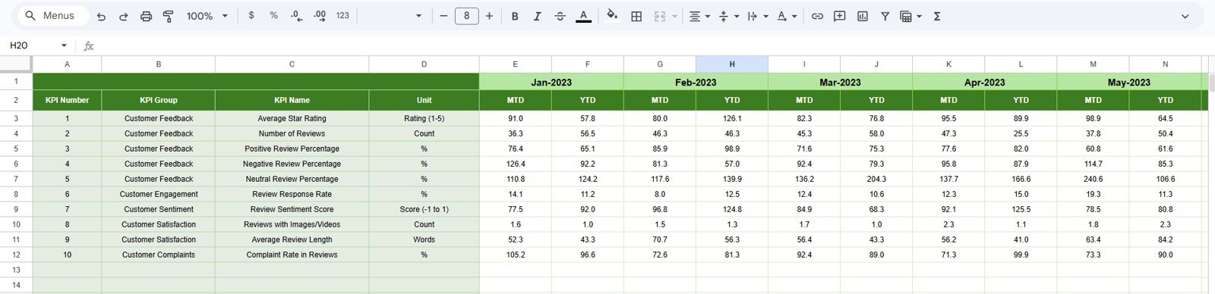
Task: Click the Score (-1 to 1) unit cell
Action: pyautogui.click(x=424, y=209)
